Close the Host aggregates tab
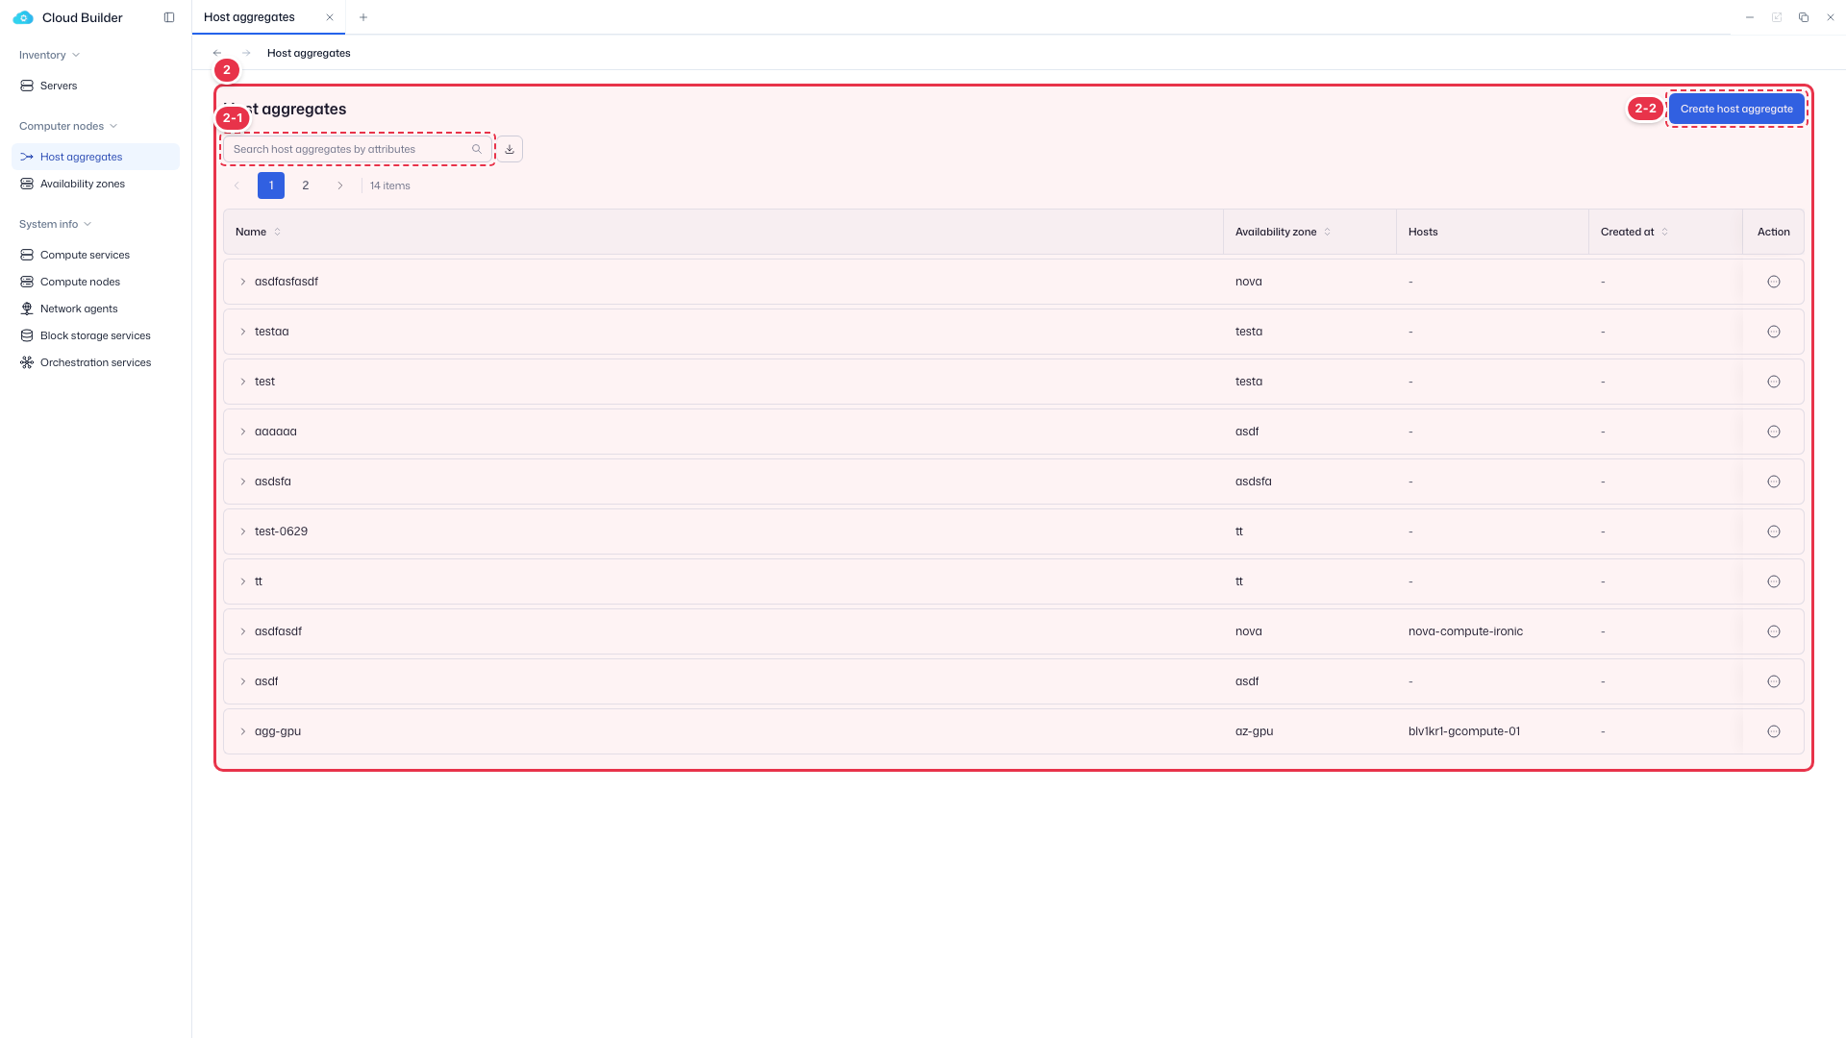1846x1038 pixels. point(330,17)
